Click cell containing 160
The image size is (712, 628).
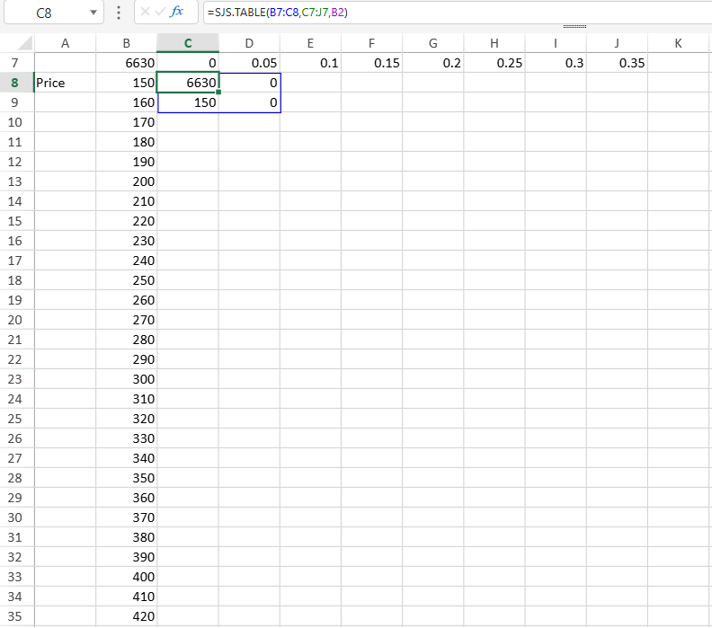(126, 102)
